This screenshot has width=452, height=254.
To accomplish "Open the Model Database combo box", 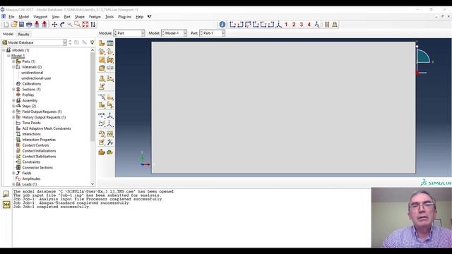I will click(x=35, y=42).
